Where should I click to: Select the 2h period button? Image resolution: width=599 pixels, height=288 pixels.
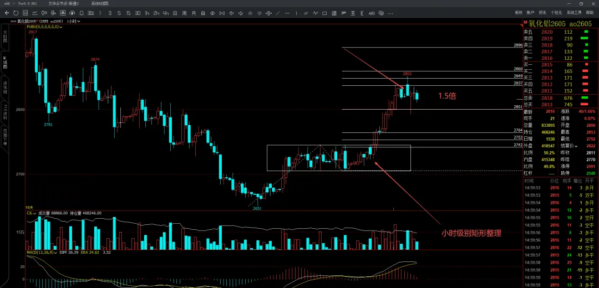[156, 13]
